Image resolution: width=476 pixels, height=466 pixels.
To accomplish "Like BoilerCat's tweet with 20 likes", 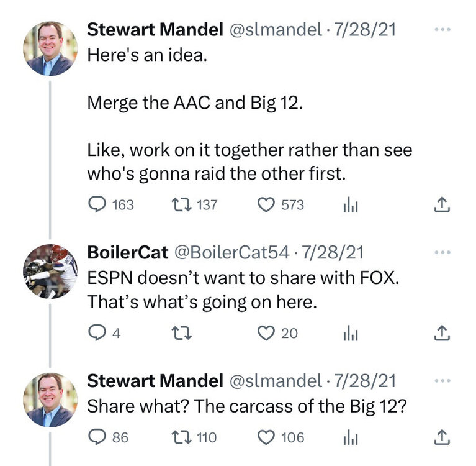I will (x=266, y=333).
